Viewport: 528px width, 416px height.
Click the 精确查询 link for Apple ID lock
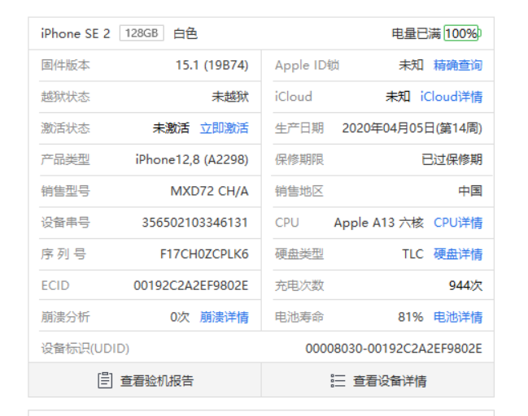click(457, 65)
